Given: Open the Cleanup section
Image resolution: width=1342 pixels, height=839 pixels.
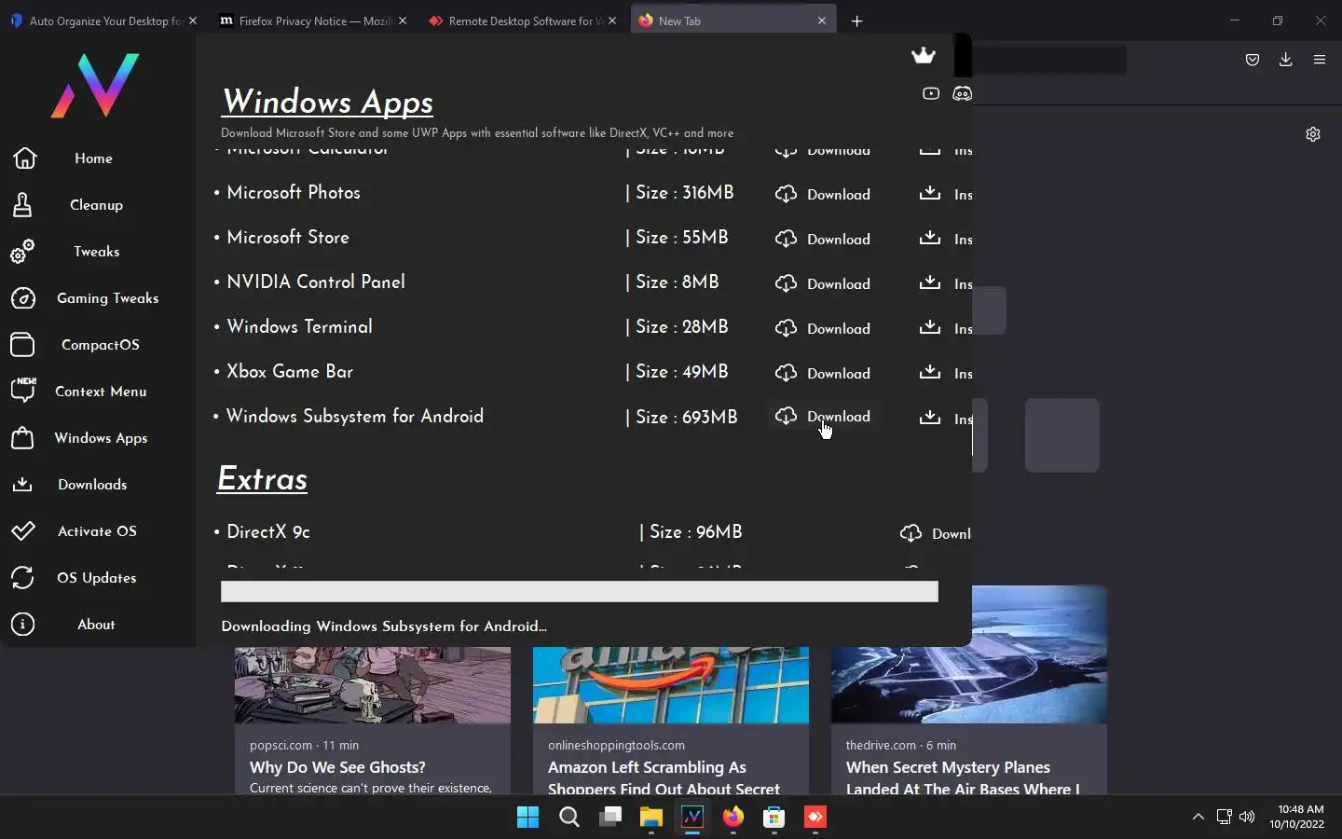Looking at the screenshot, I should pyautogui.click(x=96, y=205).
